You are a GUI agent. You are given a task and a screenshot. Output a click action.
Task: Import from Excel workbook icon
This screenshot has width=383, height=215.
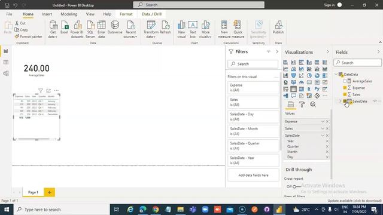64,27
